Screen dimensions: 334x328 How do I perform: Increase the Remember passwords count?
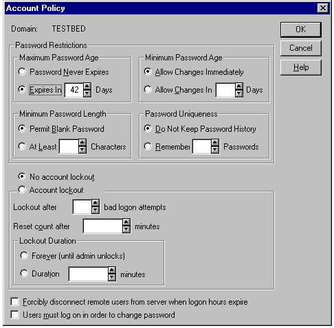click(215, 143)
